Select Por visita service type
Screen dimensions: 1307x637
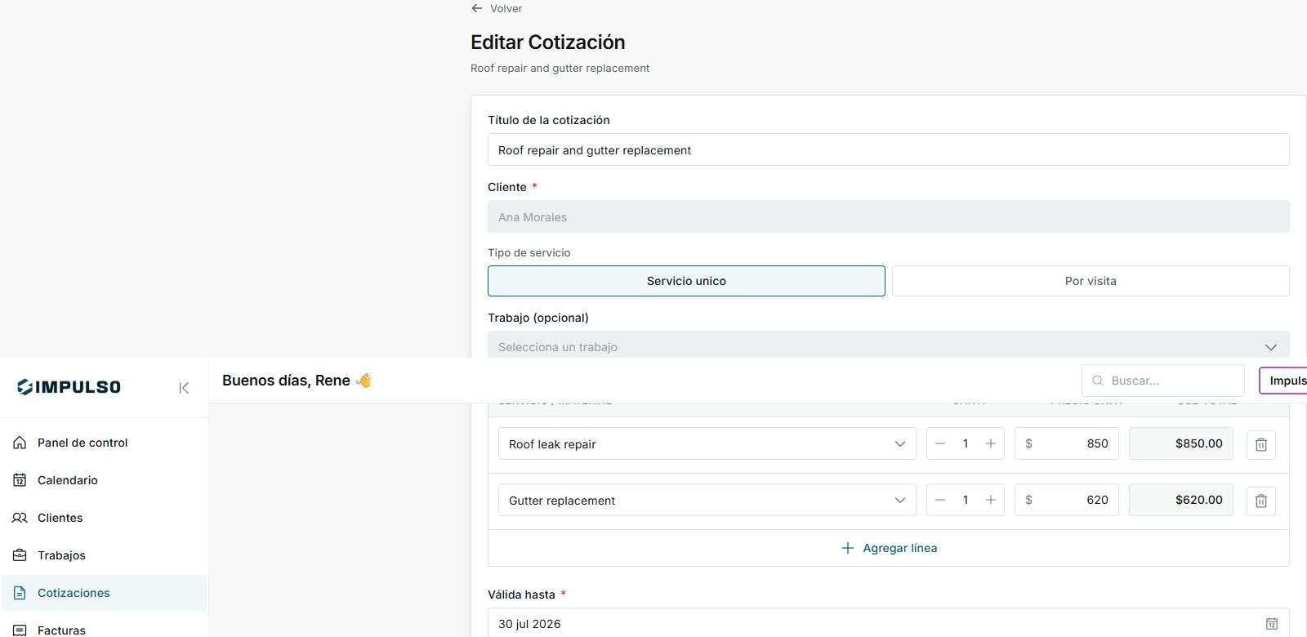coord(1091,281)
